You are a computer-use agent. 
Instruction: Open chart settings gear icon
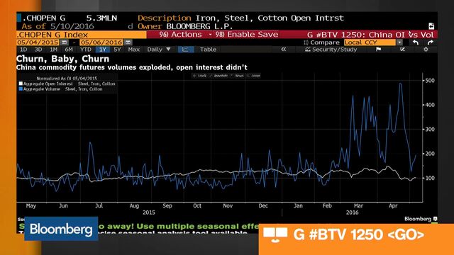pos(426,50)
